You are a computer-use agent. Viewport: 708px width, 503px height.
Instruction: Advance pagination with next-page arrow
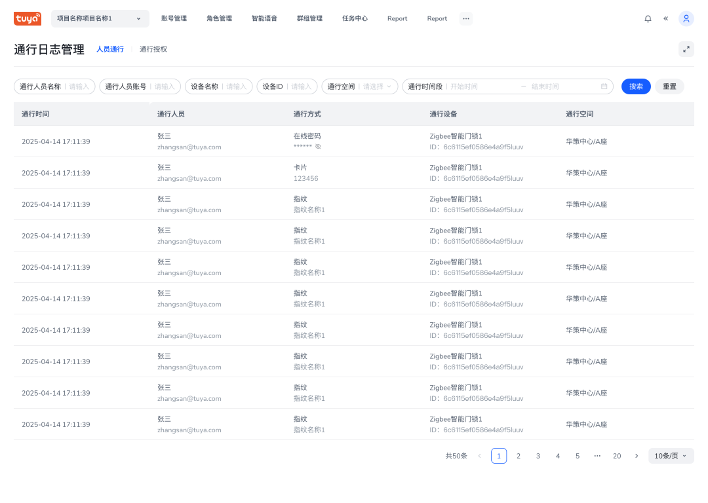[636, 455]
